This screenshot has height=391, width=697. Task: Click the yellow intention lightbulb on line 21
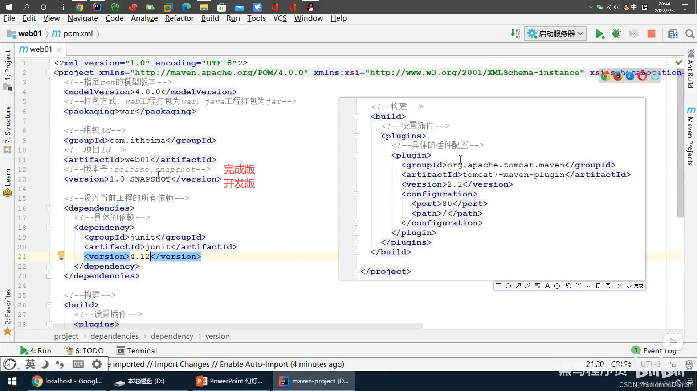click(x=61, y=255)
